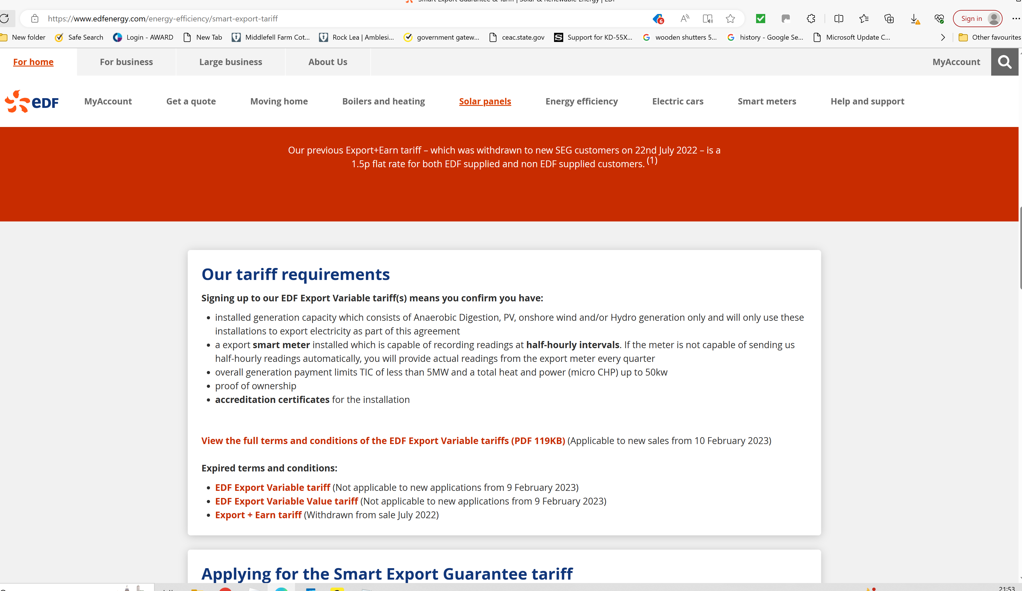This screenshot has height=591, width=1022.
Task: Open the Middlefell Farm Cot... bookmark
Action: click(271, 37)
